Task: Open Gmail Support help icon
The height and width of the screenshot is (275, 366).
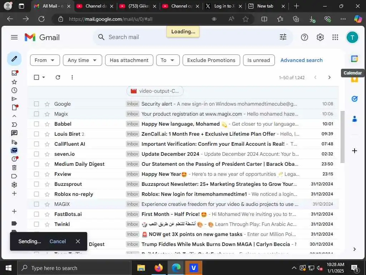Action: click(305, 37)
